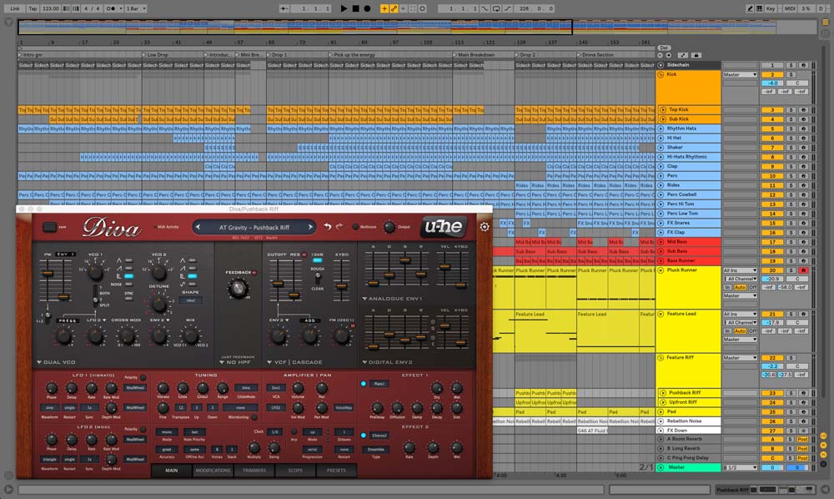Open the Dual VCO module dropdown
The width and height of the screenshot is (834, 499).
tap(39, 363)
